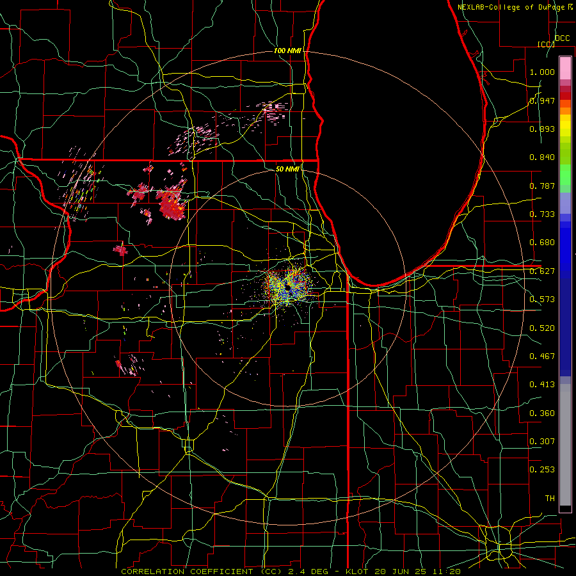
Task: Select the 0.627 color scale value
Action: click(x=542, y=271)
